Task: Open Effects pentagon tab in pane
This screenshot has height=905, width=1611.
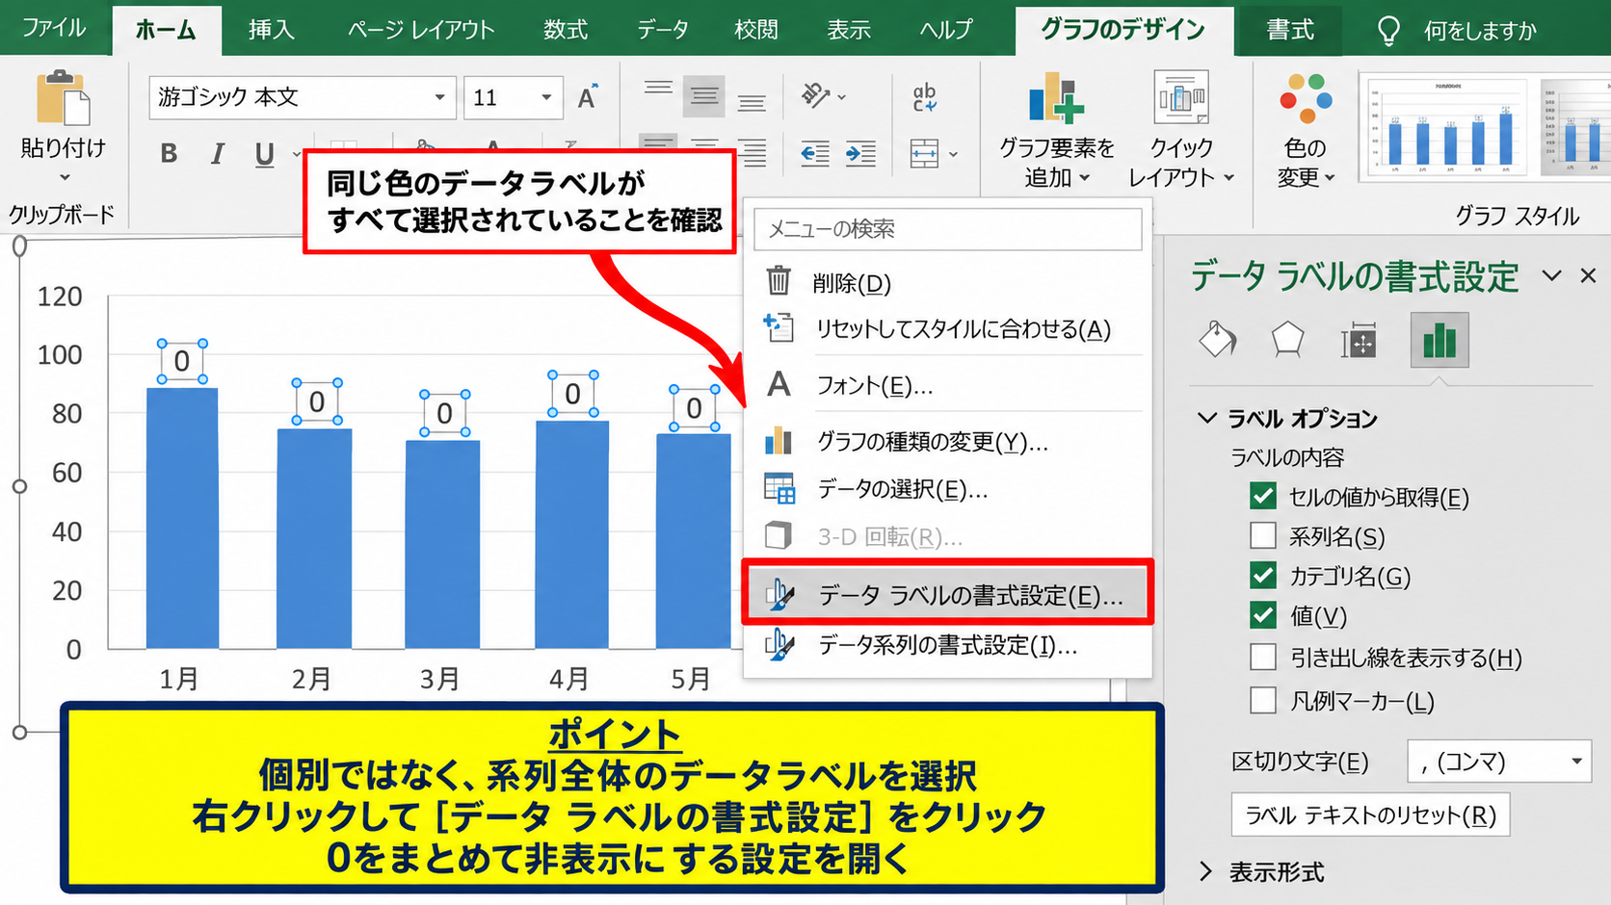Action: (1287, 340)
